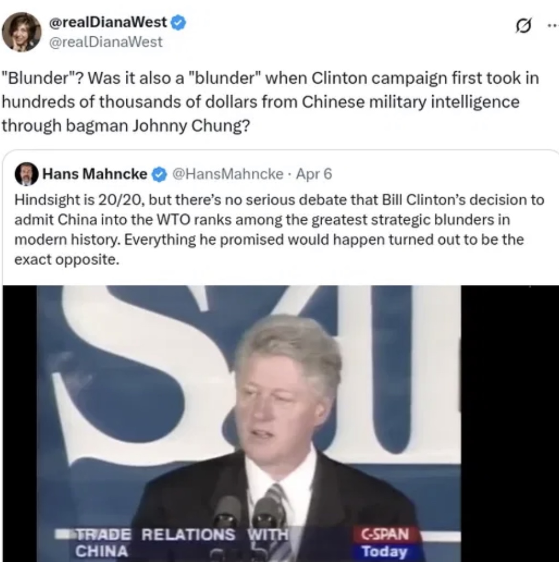This screenshot has width=559, height=562.
Task: Click the black bar right of video
Action: pos(510,423)
